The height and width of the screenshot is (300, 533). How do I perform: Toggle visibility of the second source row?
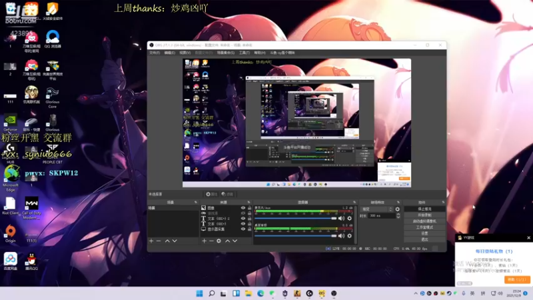243,213
